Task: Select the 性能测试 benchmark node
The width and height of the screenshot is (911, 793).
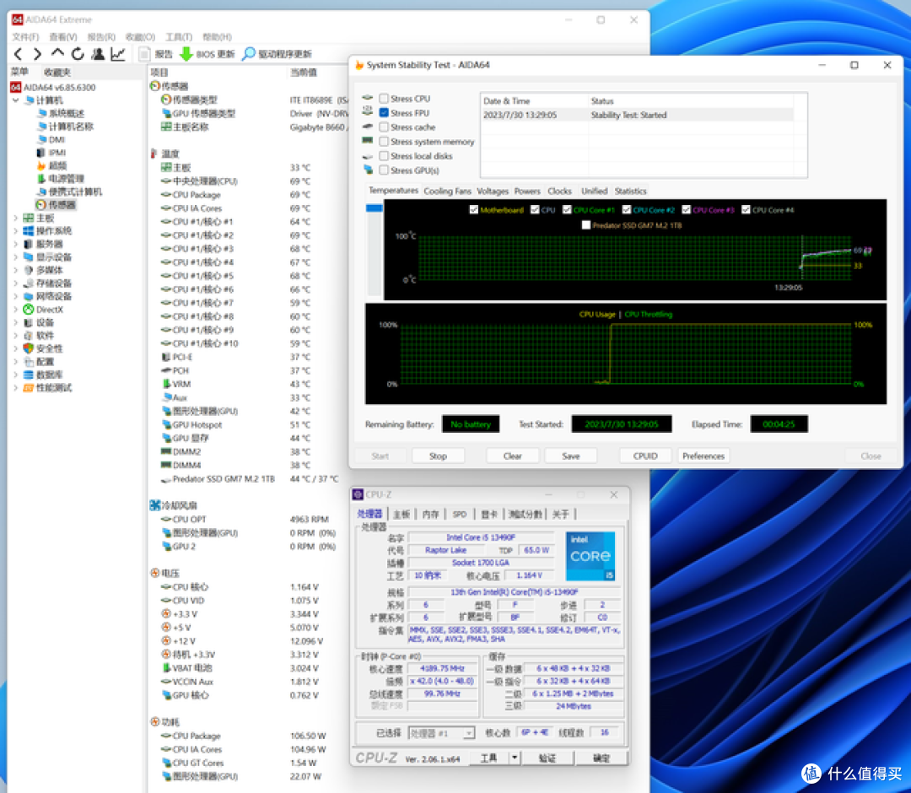Action: click(x=47, y=388)
